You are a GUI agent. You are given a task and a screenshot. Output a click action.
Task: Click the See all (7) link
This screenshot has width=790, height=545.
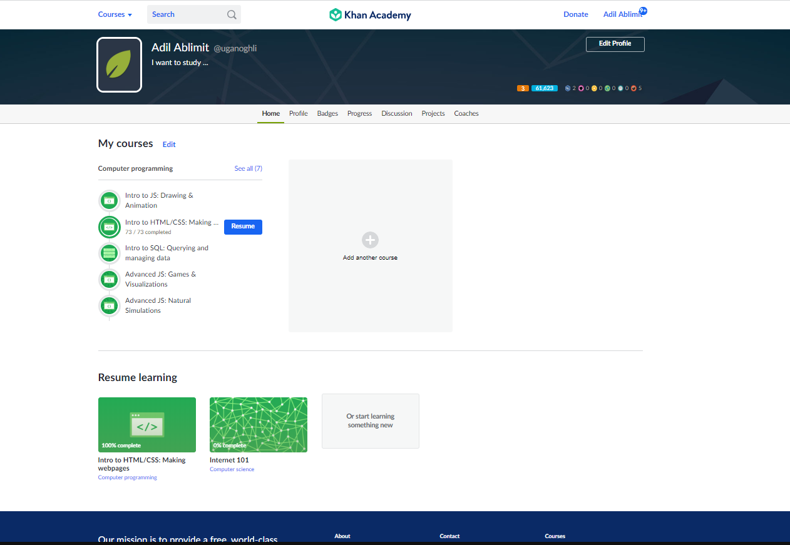coord(249,168)
